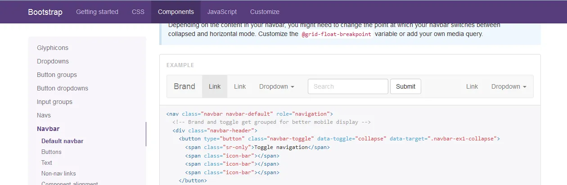Select the Components tab
This screenshot has height=185, width=567.
tap(176, 12)
